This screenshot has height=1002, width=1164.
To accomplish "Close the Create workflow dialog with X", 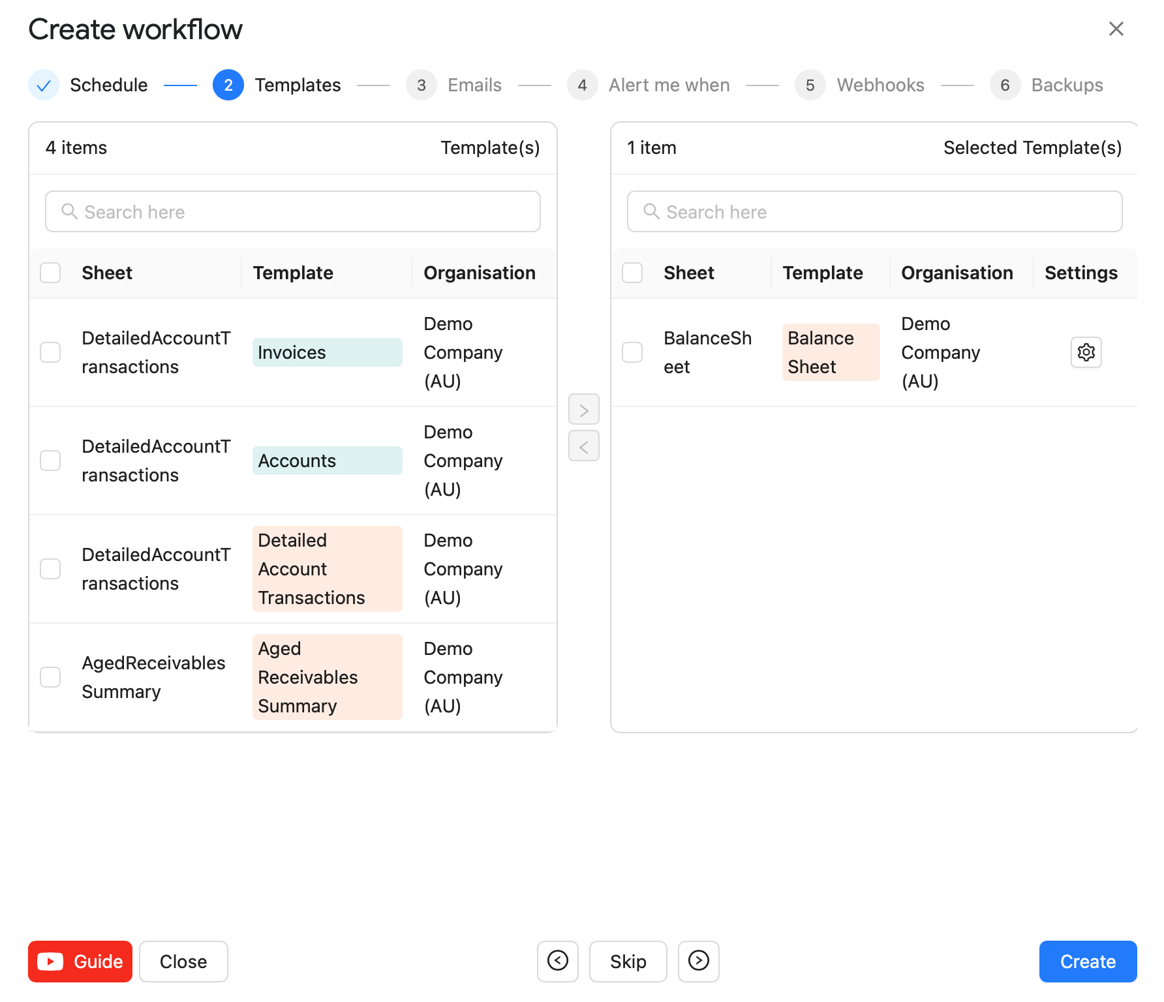I will point(1116,29).
